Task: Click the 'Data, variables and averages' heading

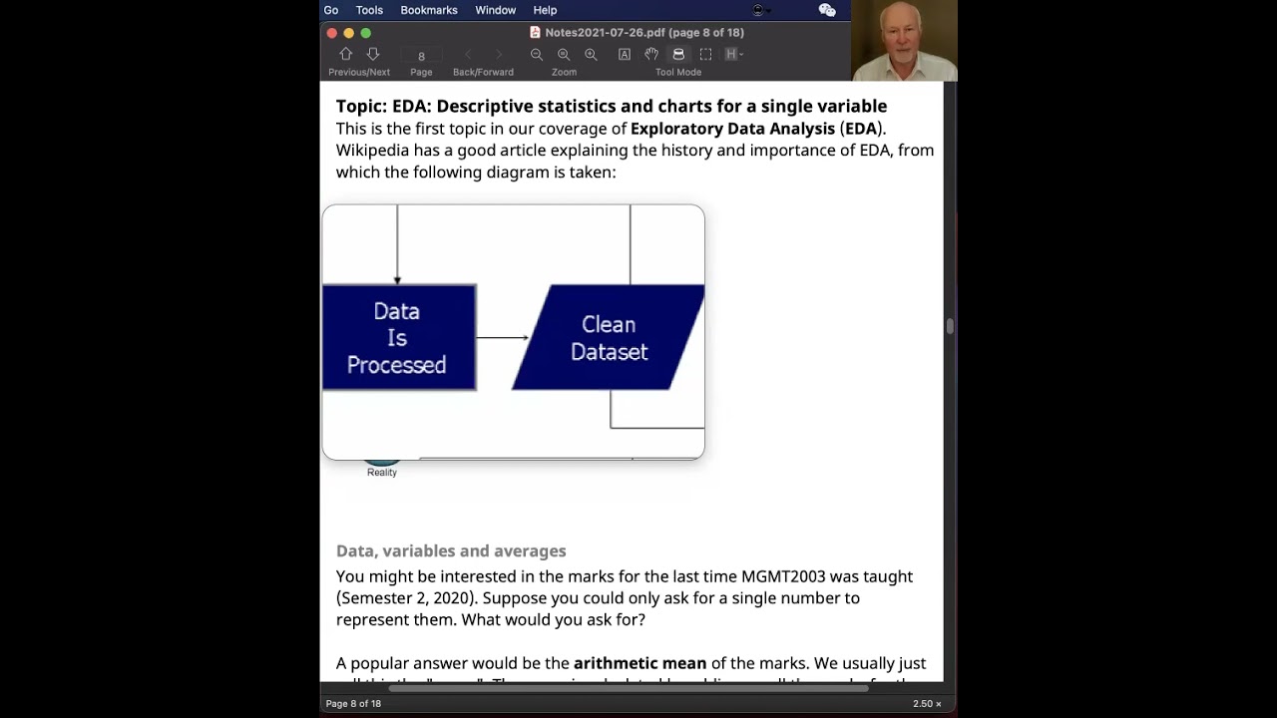Action: coord(451,550)
